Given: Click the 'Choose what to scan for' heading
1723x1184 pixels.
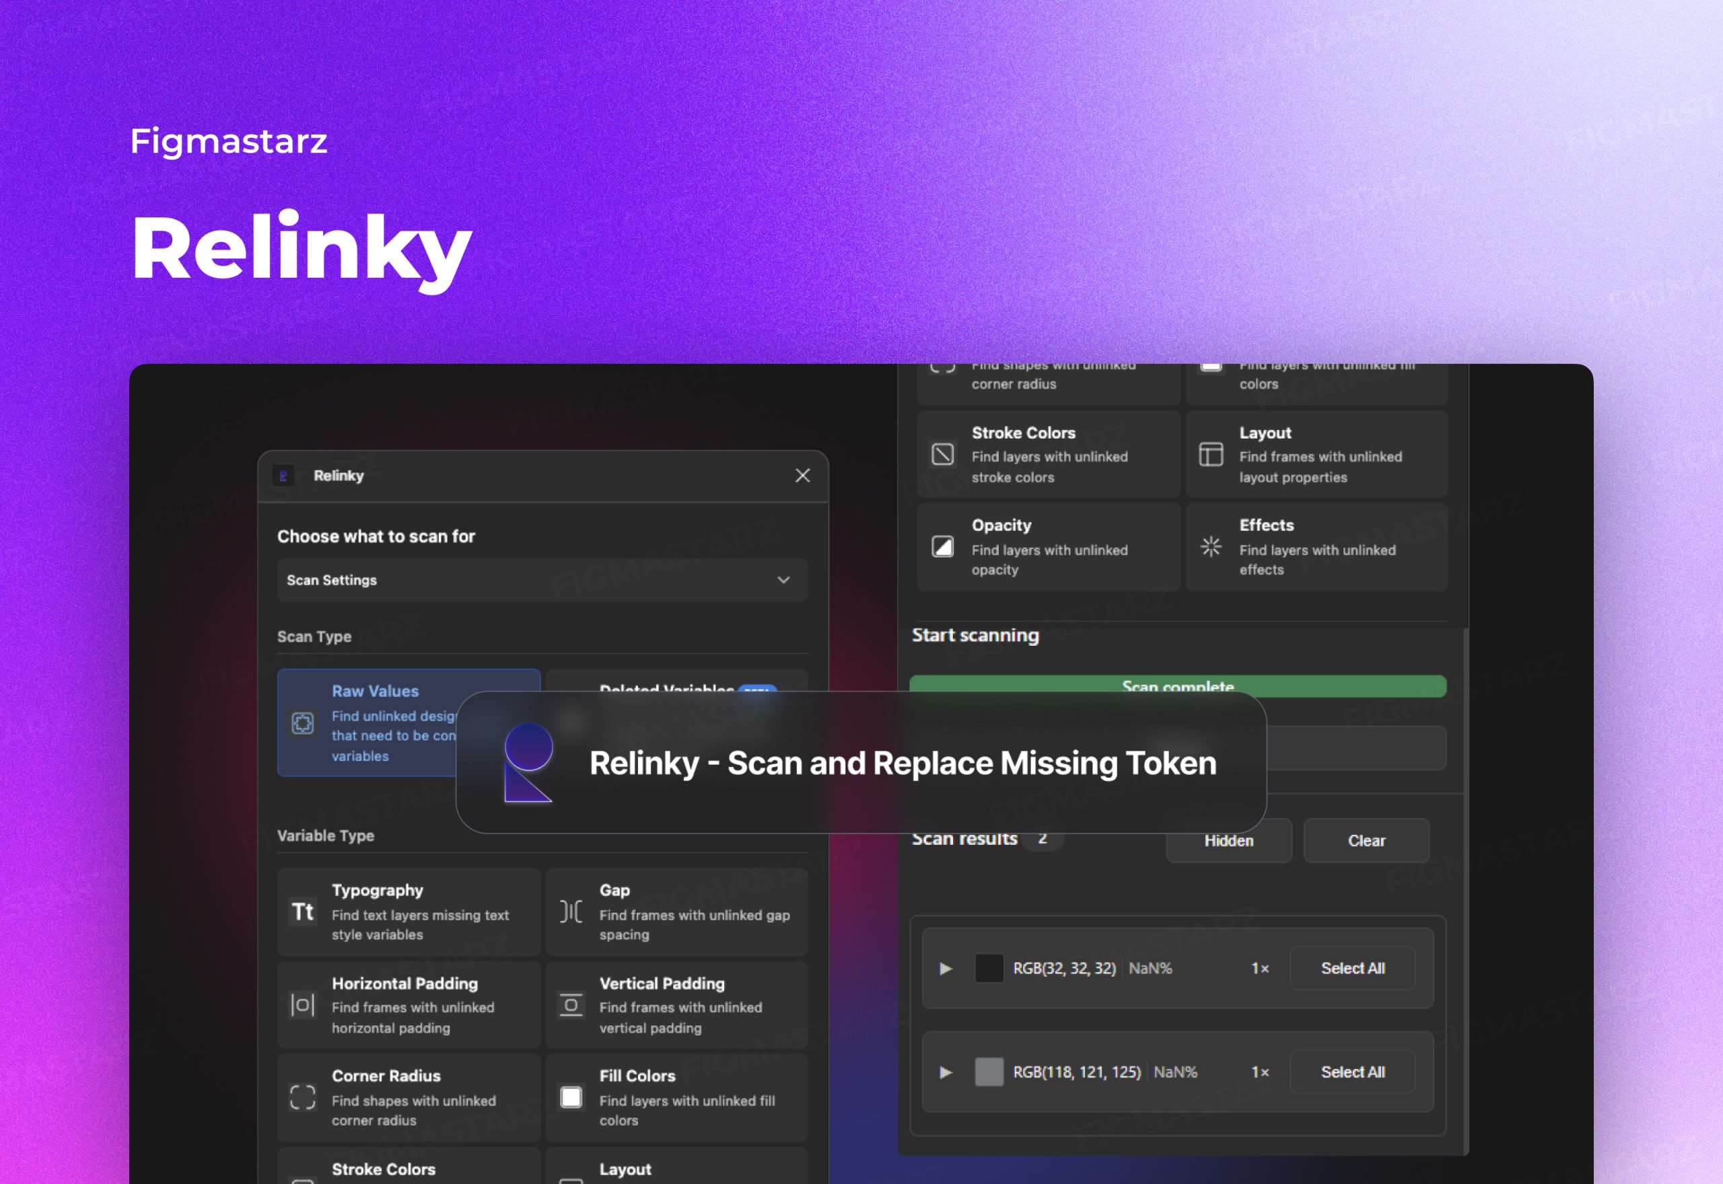Looking at the screenshot, I should coord(376,536).
